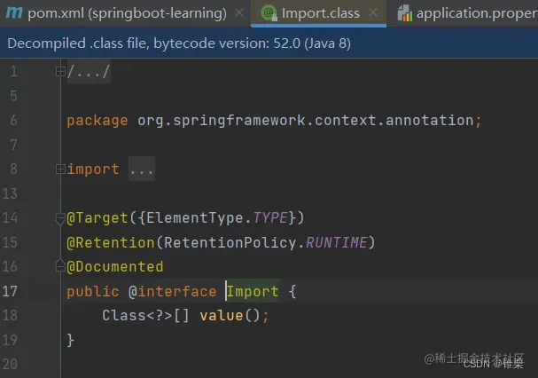
Task: Click fold end marker beside @Documented
Action: (60, 266)
